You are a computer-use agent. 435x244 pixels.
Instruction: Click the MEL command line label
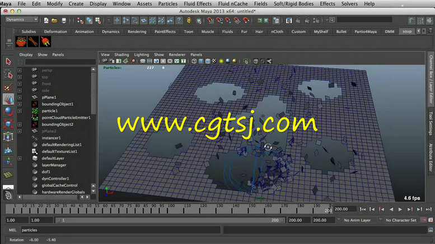point(12,230)
